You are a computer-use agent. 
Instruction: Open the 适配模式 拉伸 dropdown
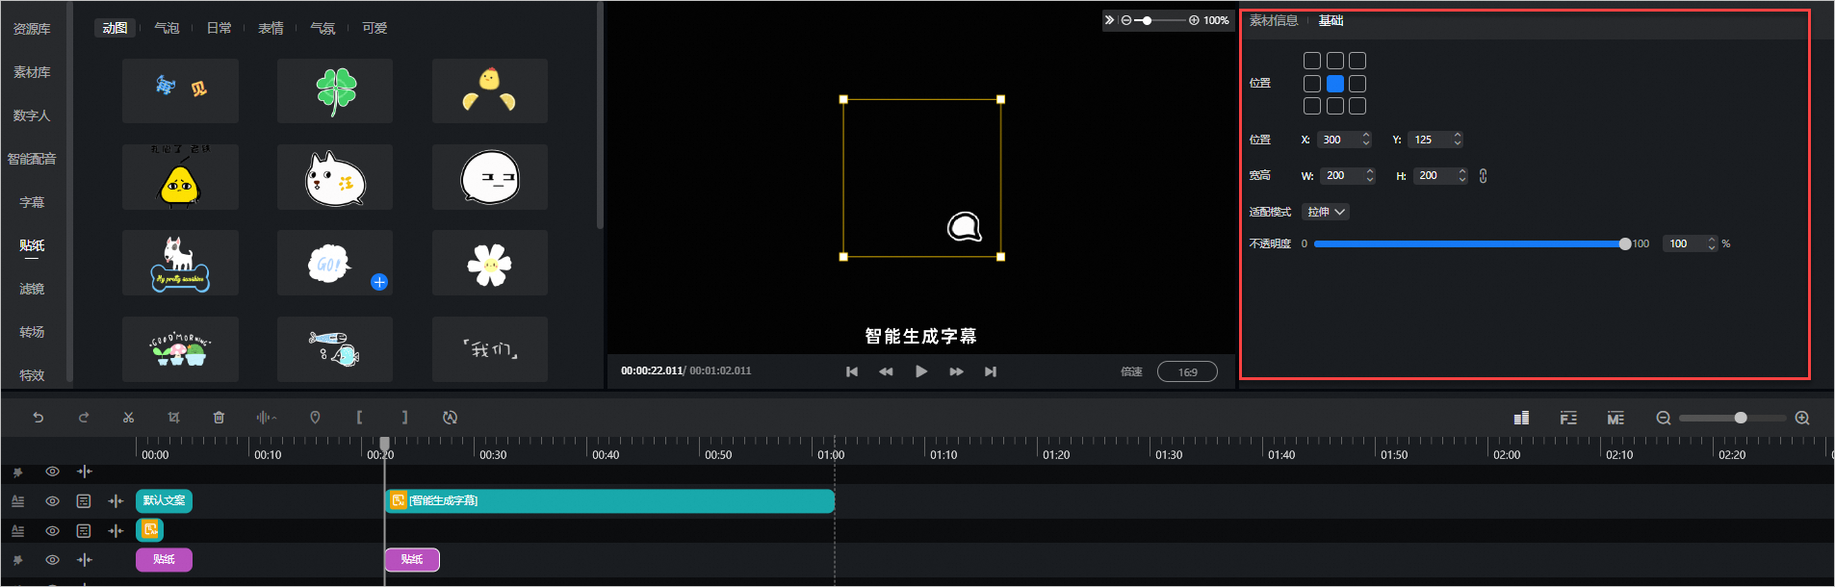coord(1326,212)
